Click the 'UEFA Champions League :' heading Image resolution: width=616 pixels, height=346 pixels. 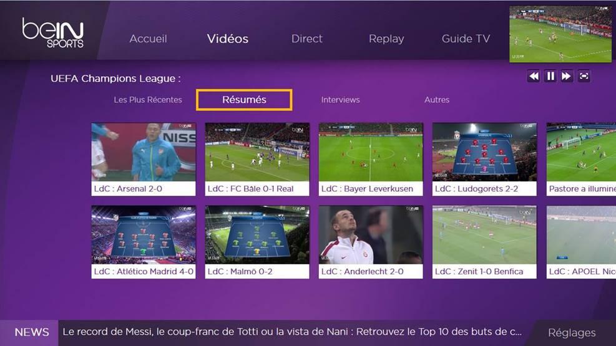point(115,79)
